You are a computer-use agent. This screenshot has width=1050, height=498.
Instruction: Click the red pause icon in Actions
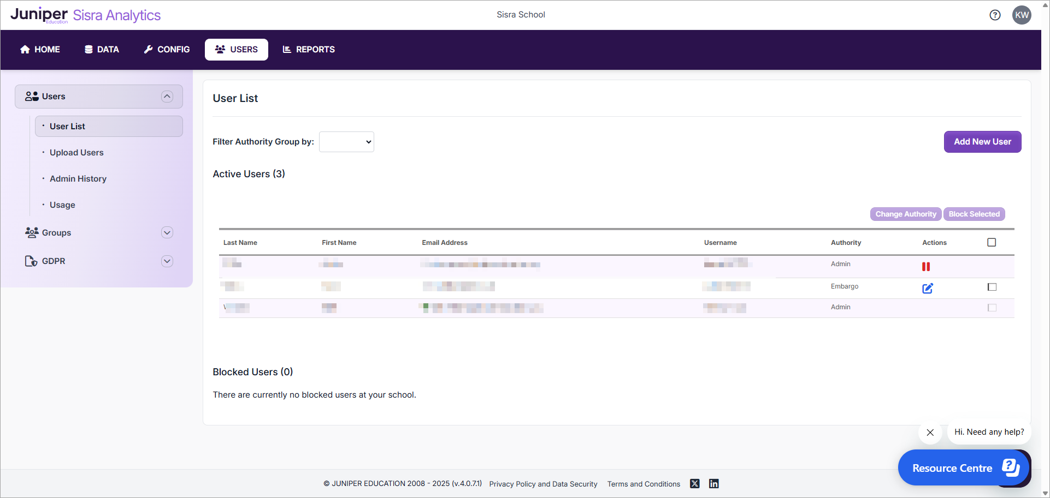(926, 267)
